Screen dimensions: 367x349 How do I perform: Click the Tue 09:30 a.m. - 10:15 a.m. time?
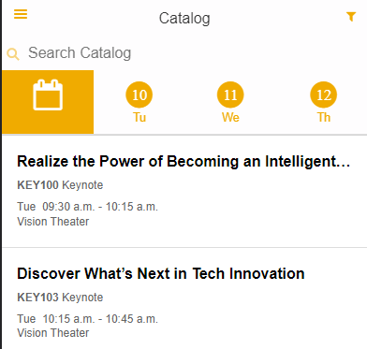(x=87, y=207)
